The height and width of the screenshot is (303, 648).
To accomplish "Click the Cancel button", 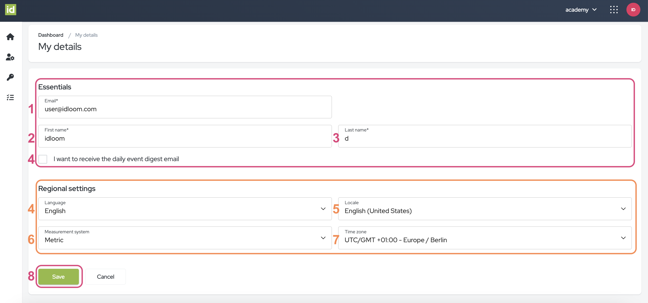I will (105, 277).
